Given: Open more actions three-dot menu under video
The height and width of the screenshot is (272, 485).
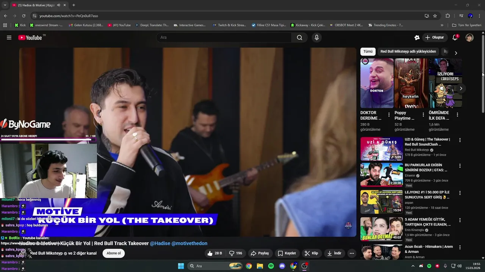Looking at the screenshot, I should 352,253.
